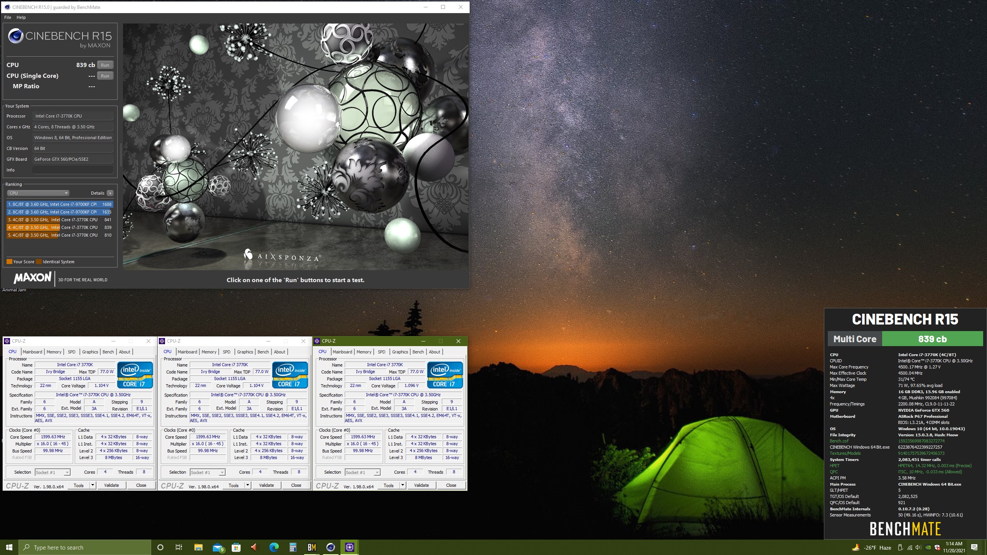The height and width of the screenshot is (555, 987).
Task: Open the Bench tab in the leftmost CPU-Z
Action: pyautogui.click(x=108, y=352)
